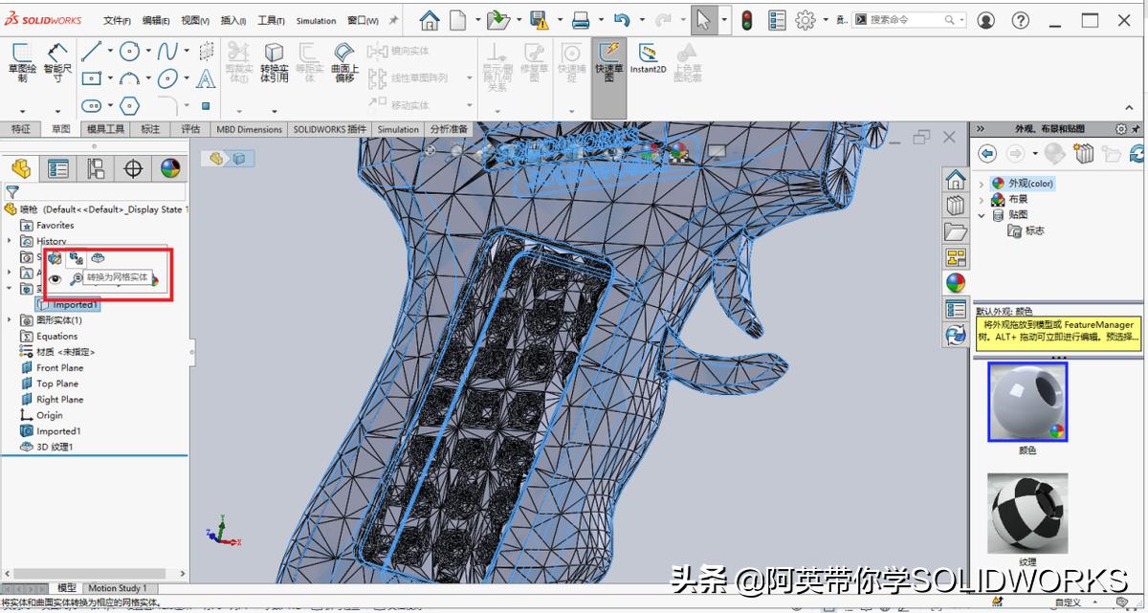The height and width of the screenshot is (613, 1148).
Task: Click the 颜色 appearance sphere thumbnail
Action: [1027, 402]
